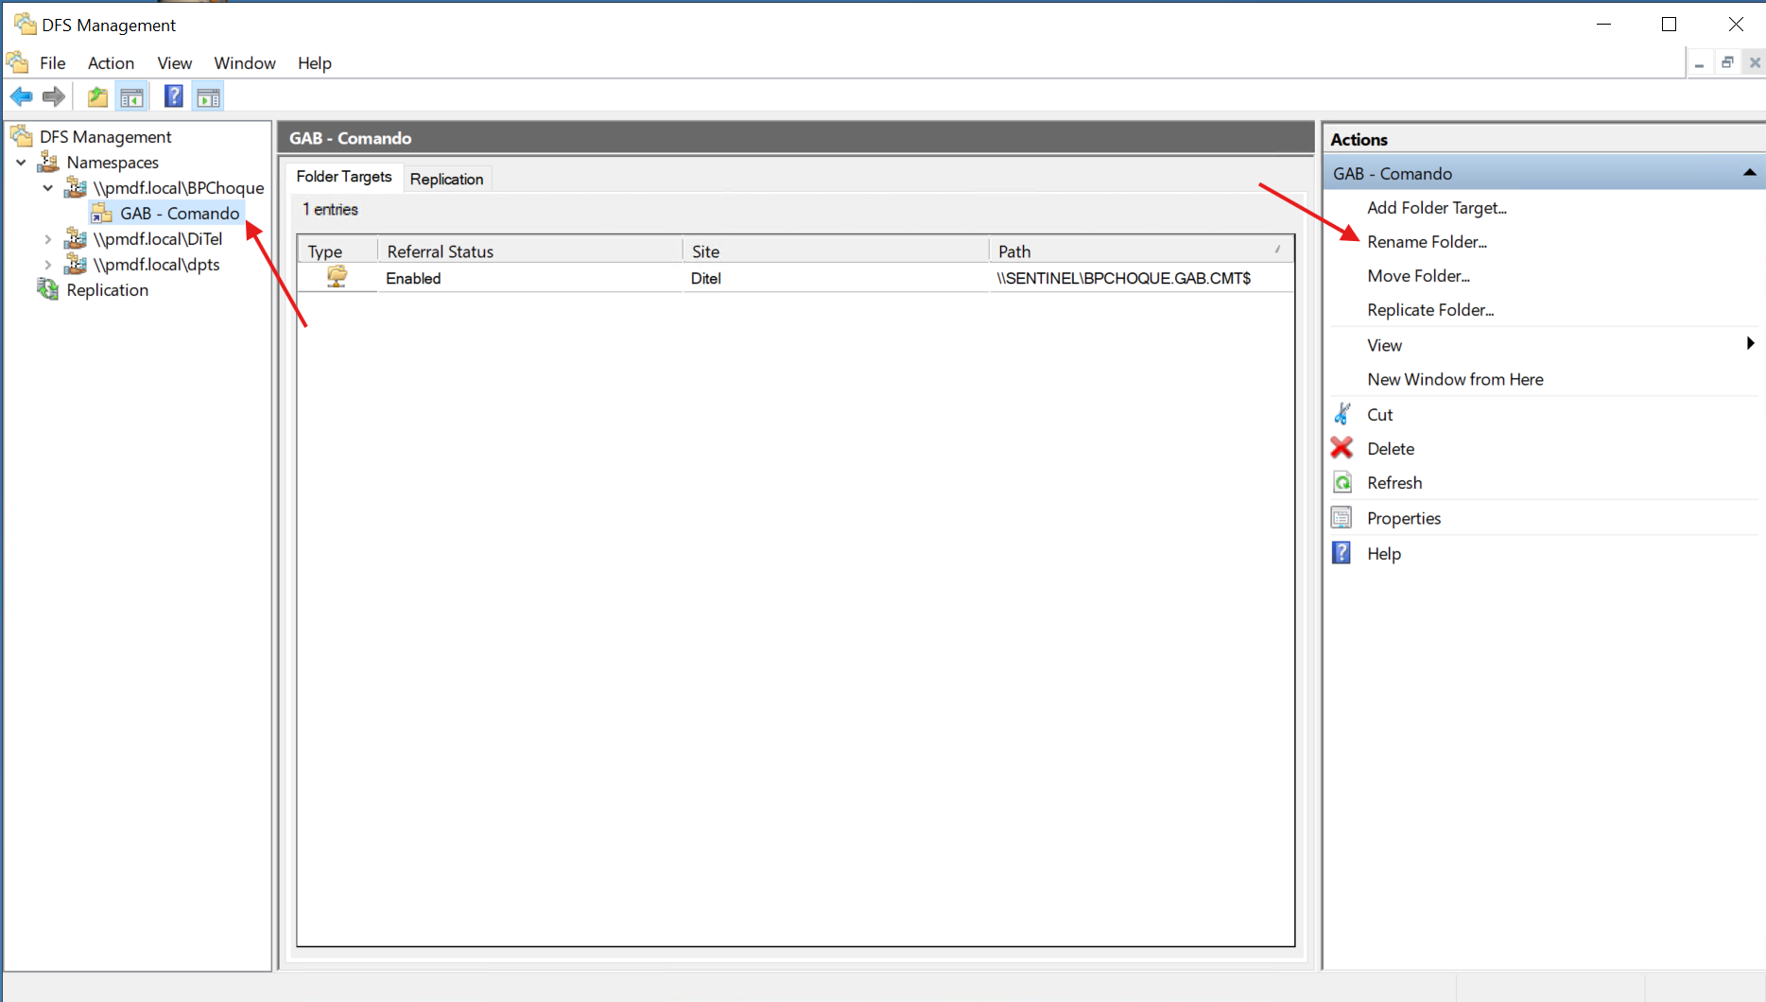Open the Action menu
Image resolution: width=1766 pixels, height=1002 pixels.
pos(111,63)
